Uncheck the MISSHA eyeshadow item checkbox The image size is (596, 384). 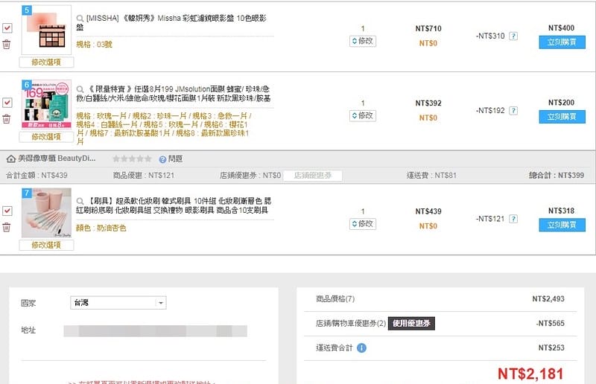coord(7,28)
